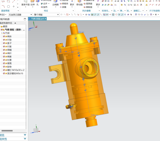Click the 替换面 (Replace Face) tool

pyautogui.click(x=88, y=4)
